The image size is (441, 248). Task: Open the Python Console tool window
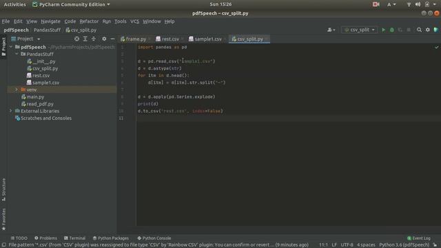(154, 238)
